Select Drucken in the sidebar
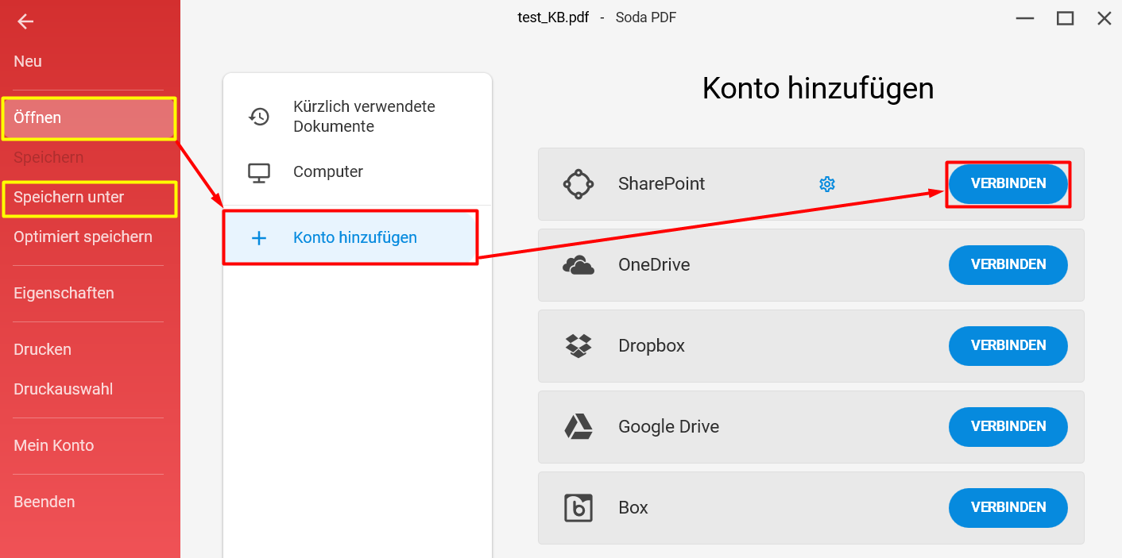1122x558 pixels. (42, 349)
